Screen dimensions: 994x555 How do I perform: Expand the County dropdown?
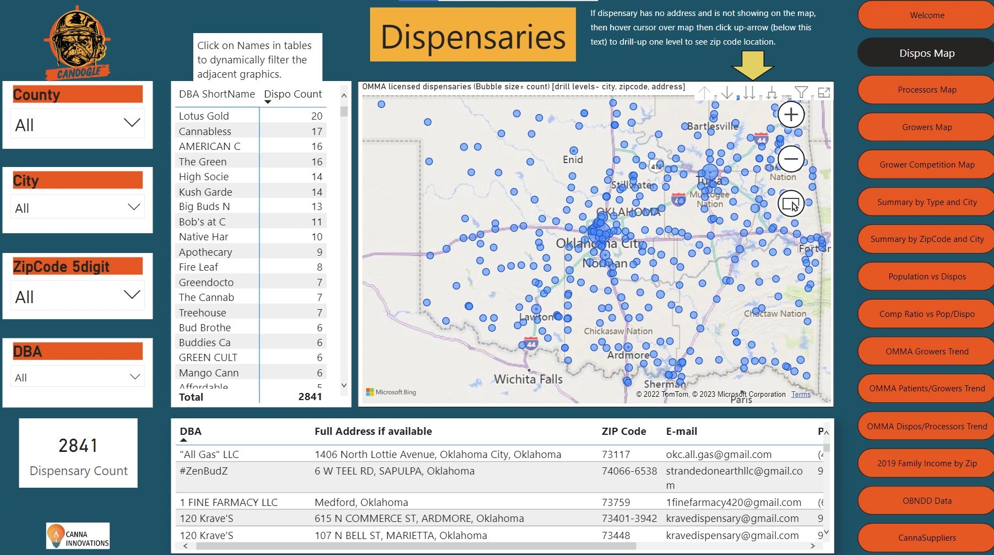point(132,123)
